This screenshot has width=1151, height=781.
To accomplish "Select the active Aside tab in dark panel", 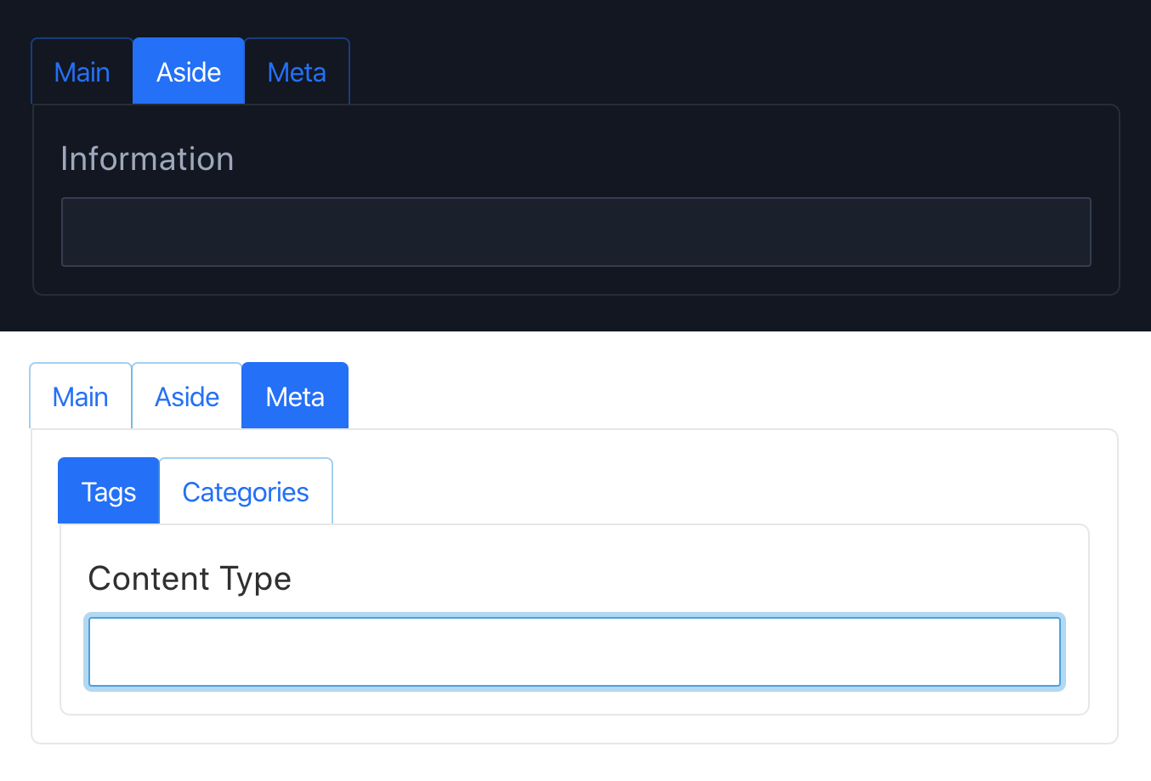I will [189, 72].
